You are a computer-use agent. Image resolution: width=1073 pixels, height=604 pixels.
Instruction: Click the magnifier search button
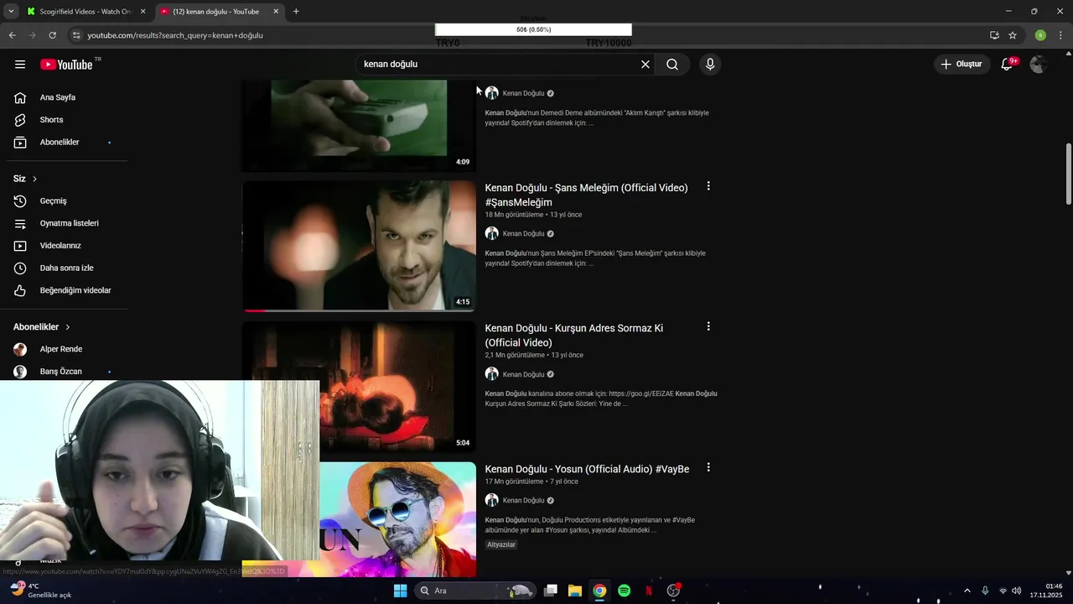coord(672,65)
